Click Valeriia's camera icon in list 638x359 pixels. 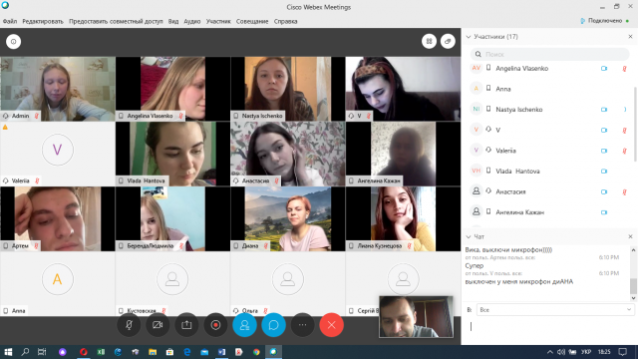click(604, 151)
